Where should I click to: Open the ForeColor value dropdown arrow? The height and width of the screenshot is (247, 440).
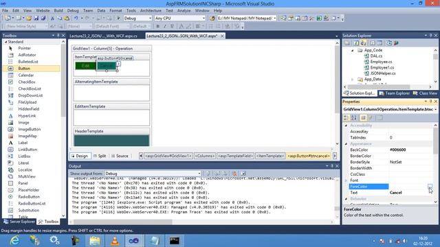pos(430,187)
